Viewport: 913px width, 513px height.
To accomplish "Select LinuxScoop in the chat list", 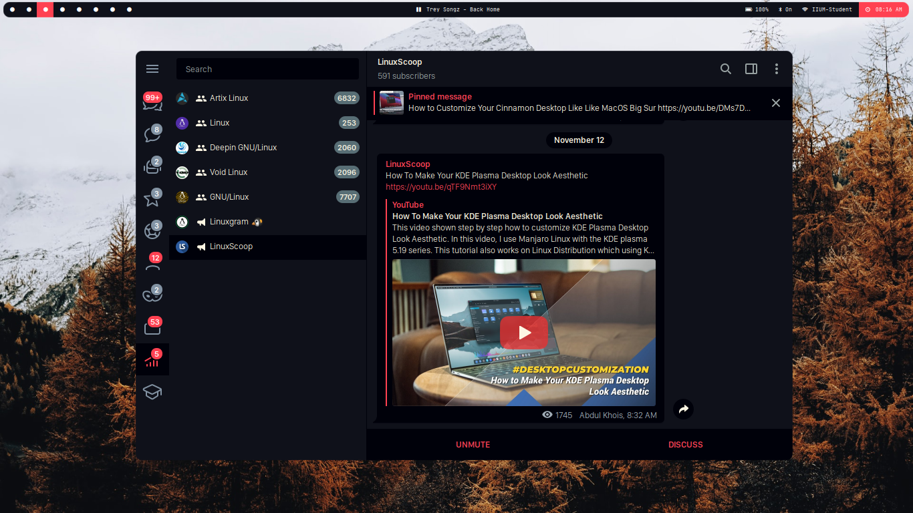I will click(267, 246).
